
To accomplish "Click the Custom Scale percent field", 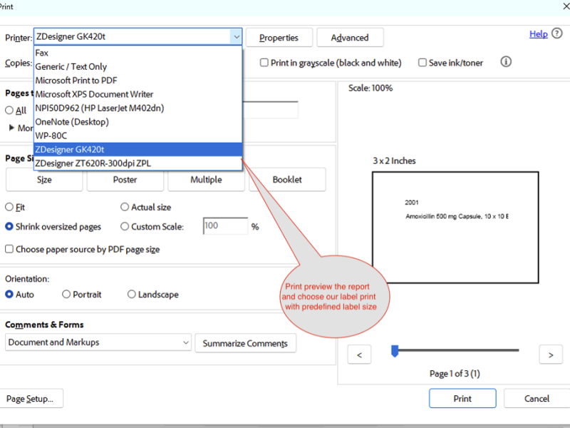I will coord(225,226).
